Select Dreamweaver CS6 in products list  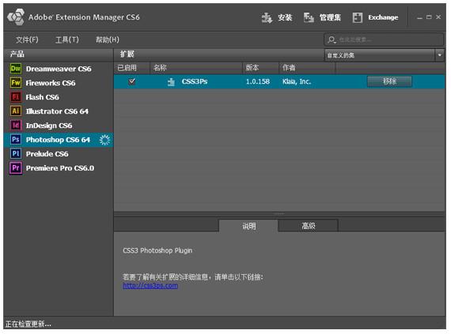[x=59, y=69]
